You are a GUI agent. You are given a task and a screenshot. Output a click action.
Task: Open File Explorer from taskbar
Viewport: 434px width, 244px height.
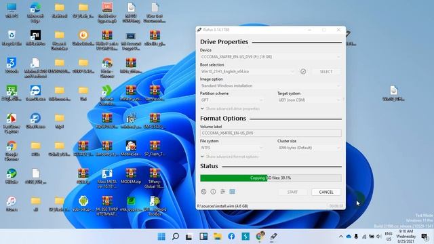(x=218, y=237)
